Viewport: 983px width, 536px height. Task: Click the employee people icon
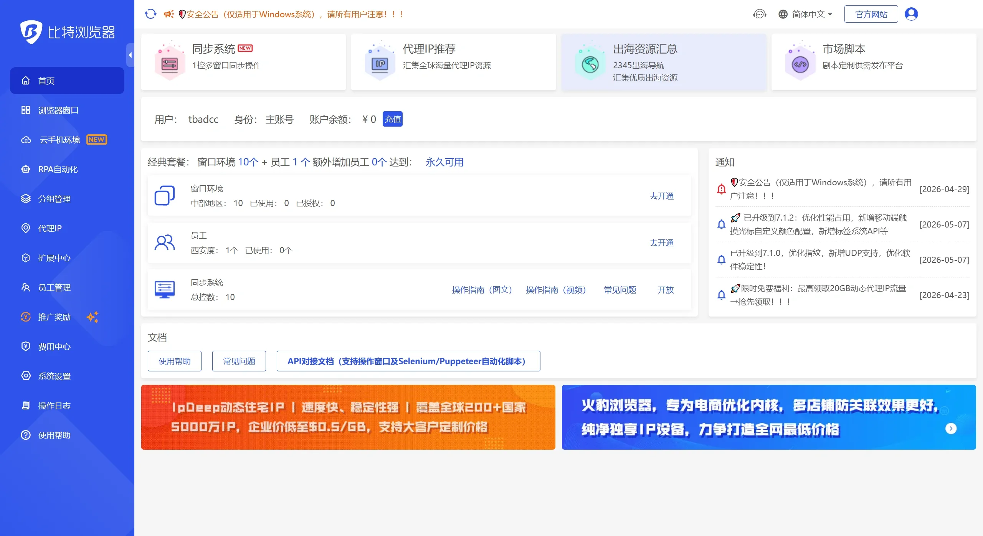(x=165, y=242)
